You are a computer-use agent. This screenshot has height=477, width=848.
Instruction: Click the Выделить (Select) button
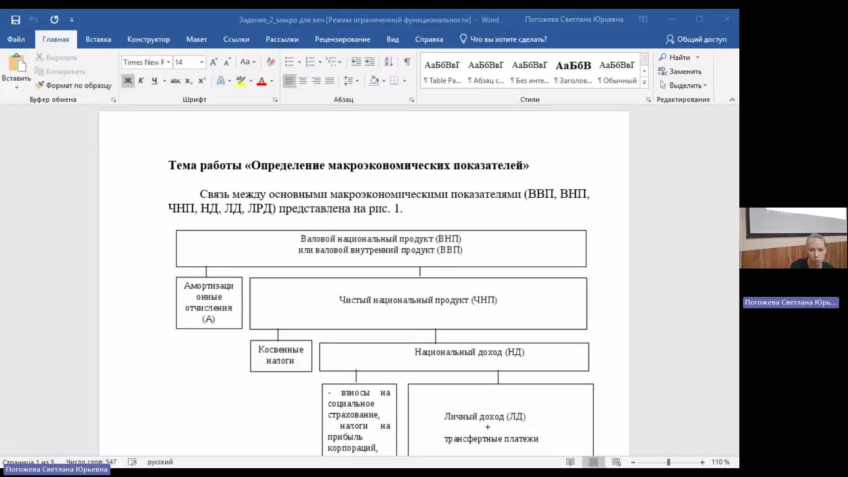[683, 85]
